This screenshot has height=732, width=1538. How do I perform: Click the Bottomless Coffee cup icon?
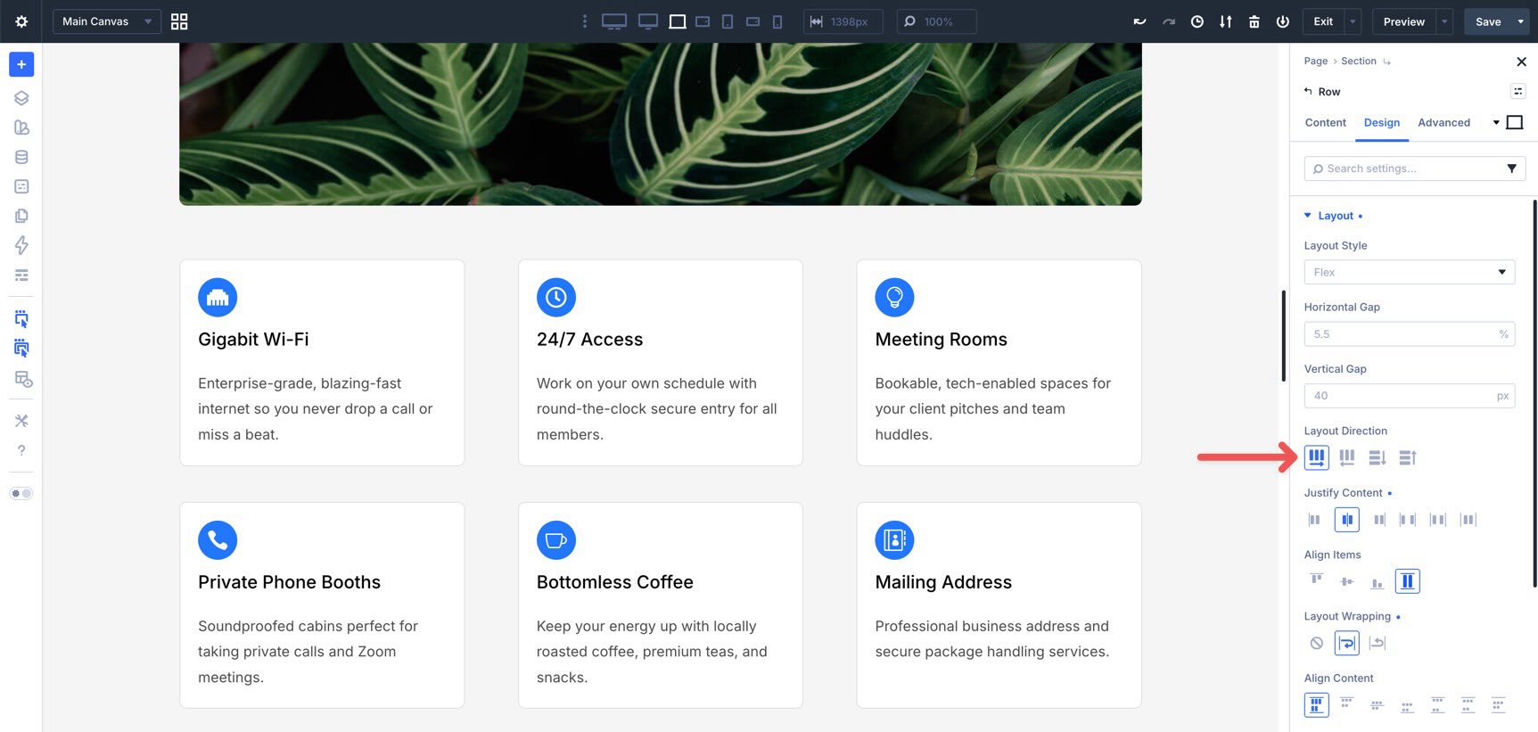click(x=556, y=540)
